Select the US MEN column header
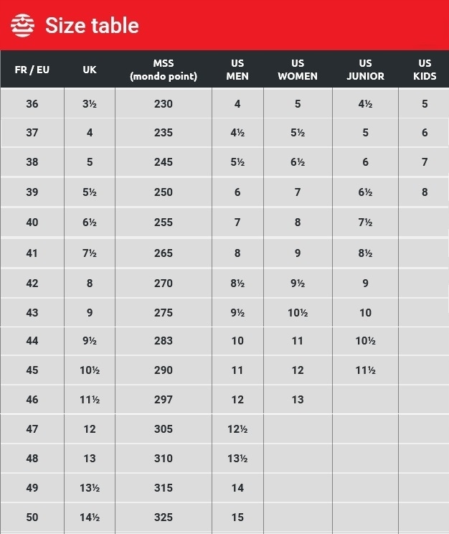Screen dimensions: 449x534 pos(237,70)
